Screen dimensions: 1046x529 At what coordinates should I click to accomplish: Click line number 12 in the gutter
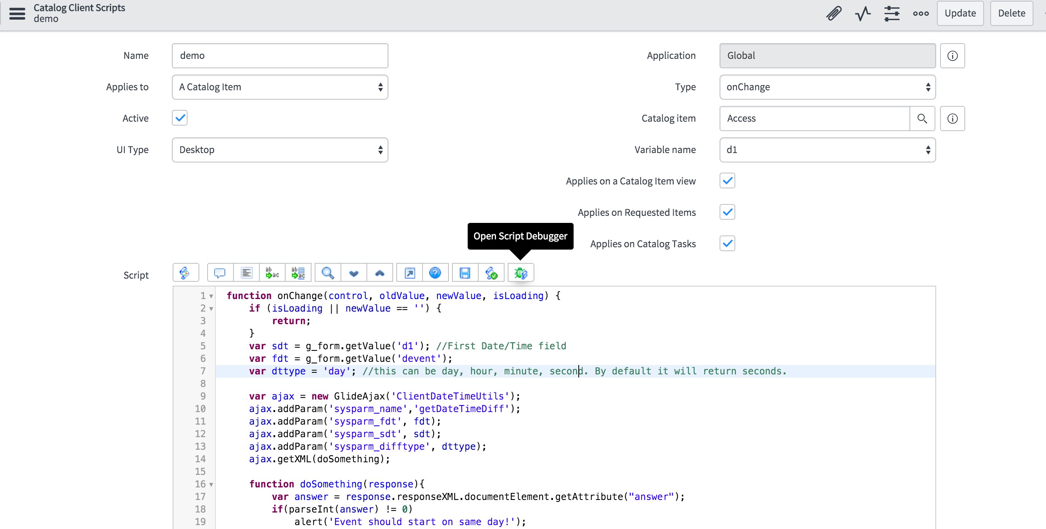(200, 434)
